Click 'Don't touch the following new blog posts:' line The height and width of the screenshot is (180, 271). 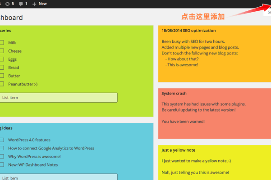click(200, 53)
